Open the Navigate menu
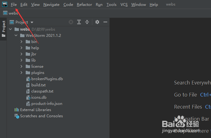The width and height of the screenshot is (211, 138). coord(51,5)
